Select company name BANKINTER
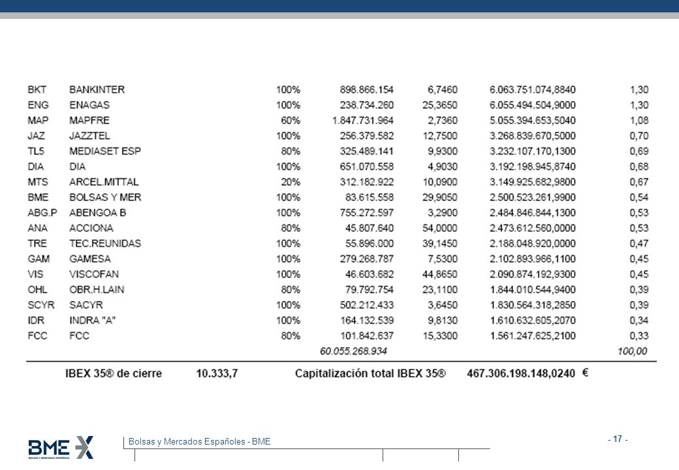The image size is (679, 470). coord(97,89)
